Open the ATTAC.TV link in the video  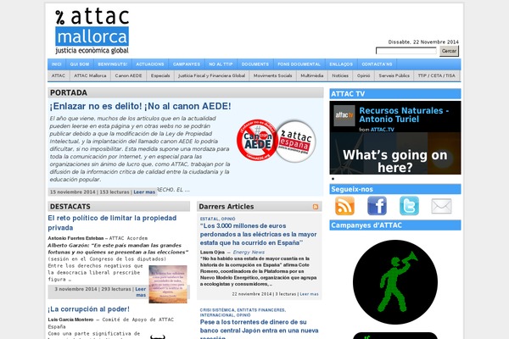[x=383, y=130]
